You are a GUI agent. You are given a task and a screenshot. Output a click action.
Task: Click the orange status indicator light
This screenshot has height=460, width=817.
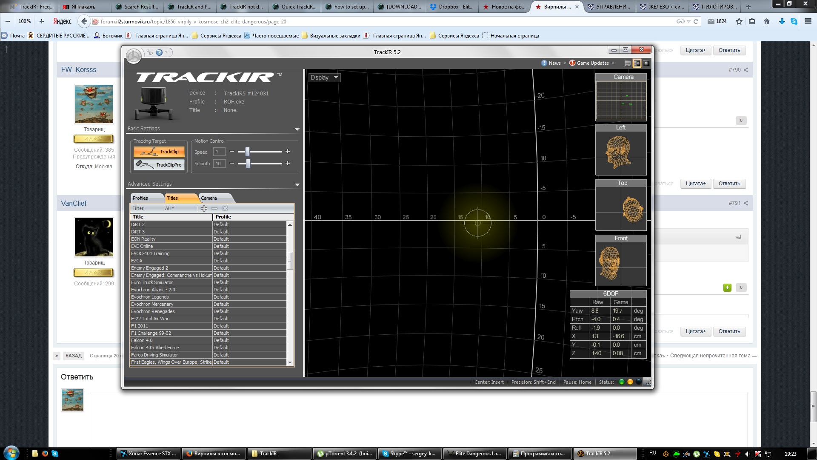630,382
